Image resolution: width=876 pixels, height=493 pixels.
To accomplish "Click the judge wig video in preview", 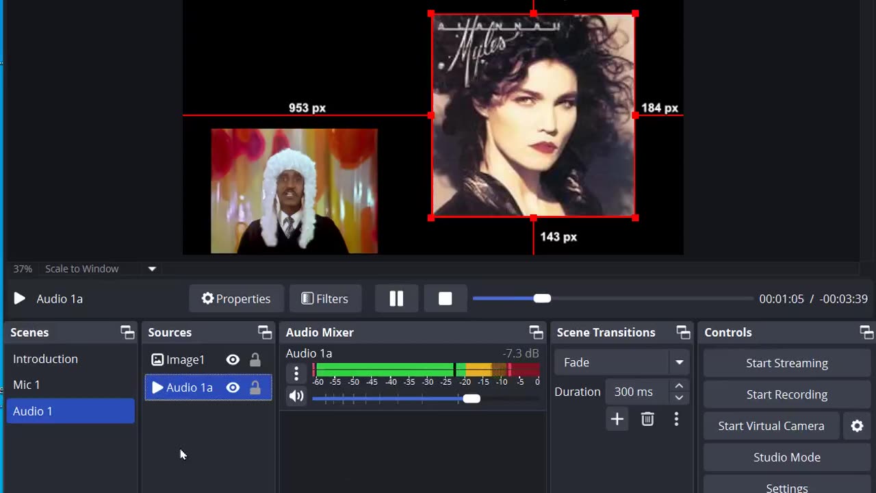I will point(294,191).
